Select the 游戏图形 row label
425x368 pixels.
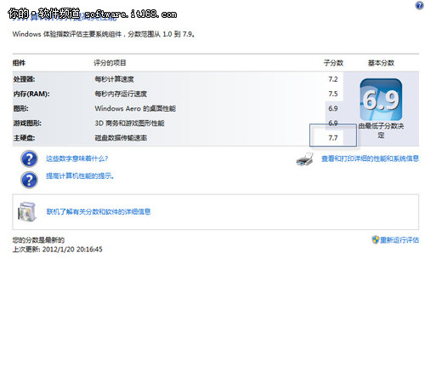tap(27, 124)
